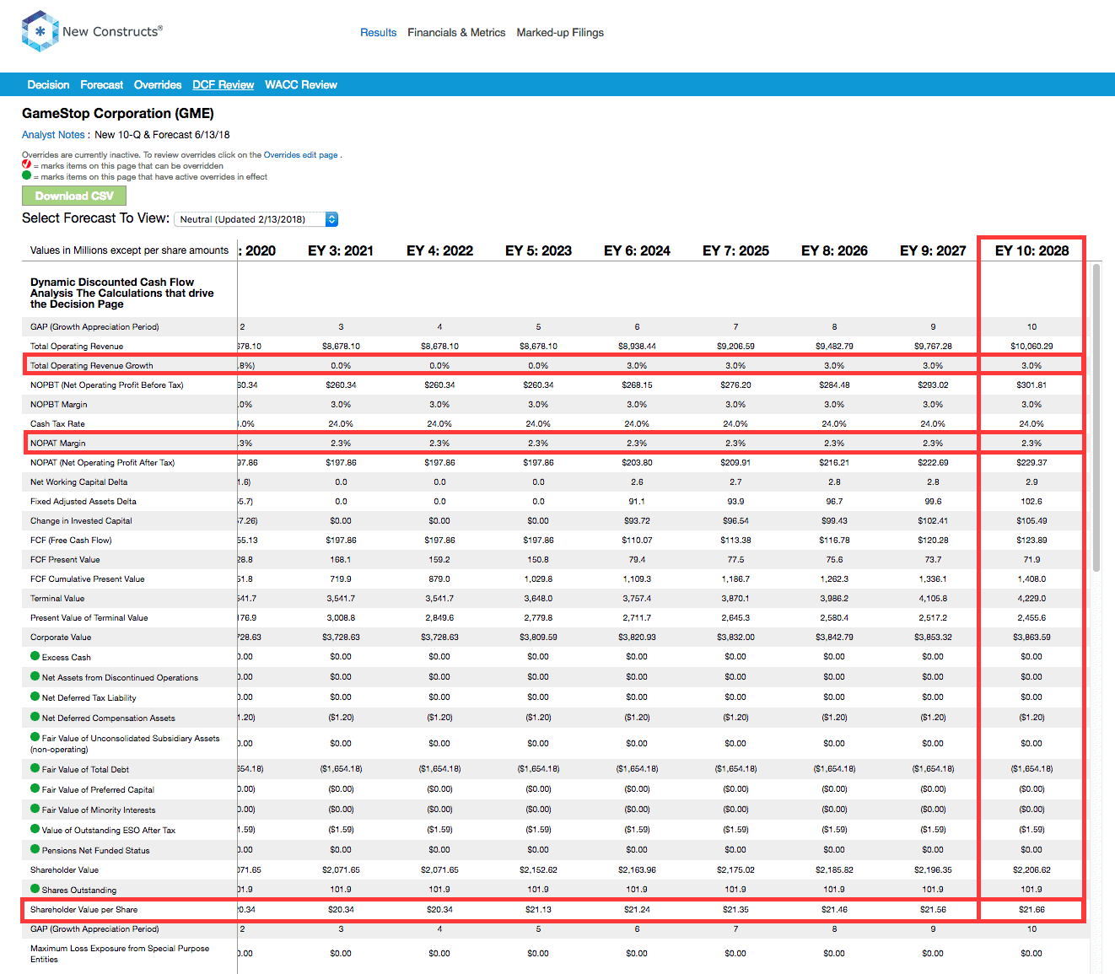Click the EY 5: 2023 column header
The width and height of the screenshot is (1115, 974).
point(538,250)
